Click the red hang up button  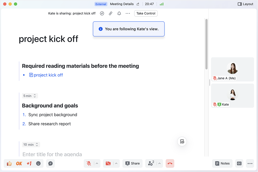pyautogui.click(x=170, y=164)
